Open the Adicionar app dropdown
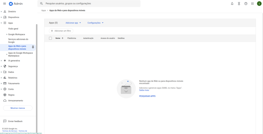The image size is (263, 134). click(x=73, y=23)
